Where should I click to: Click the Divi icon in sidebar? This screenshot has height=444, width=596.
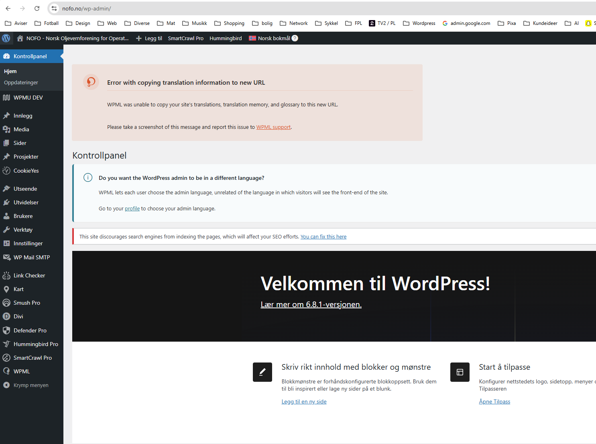6,316
